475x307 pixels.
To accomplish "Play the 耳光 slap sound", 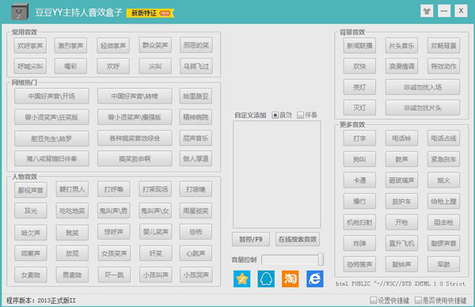I will coord(31,210).
